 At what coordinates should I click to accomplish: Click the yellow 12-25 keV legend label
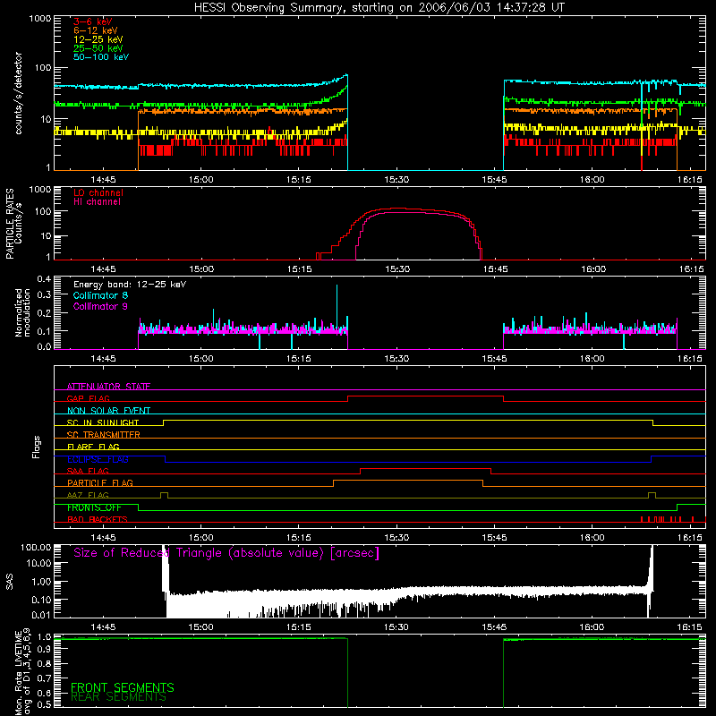pyautogui.click(x=98, y=39)
